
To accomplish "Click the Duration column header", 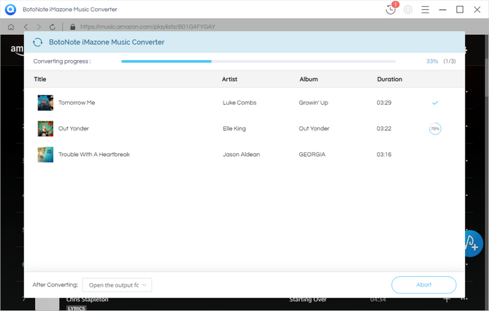I will [x=390, y=79].
